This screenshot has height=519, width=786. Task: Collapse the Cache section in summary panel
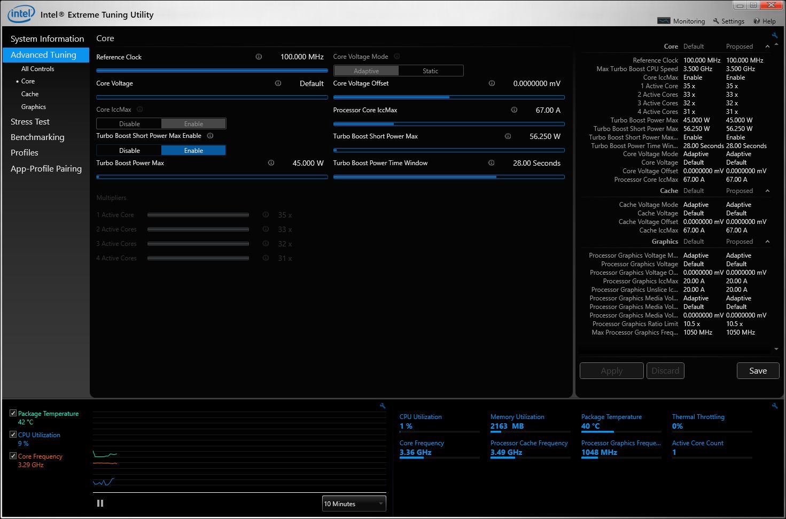(768, 191)
